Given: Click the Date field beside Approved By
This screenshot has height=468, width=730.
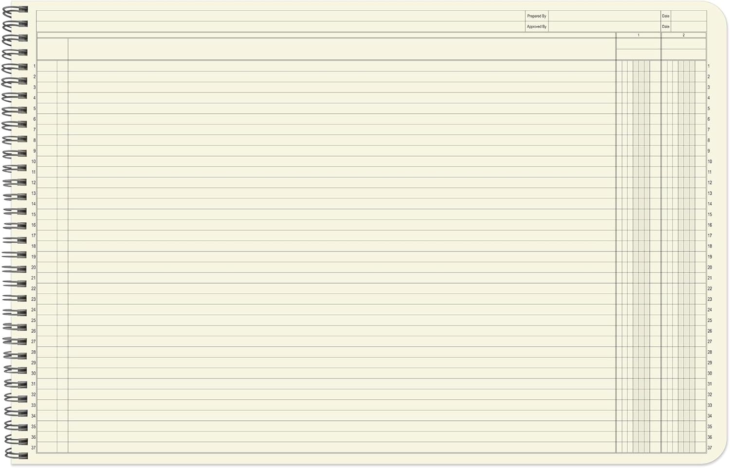Looking at the screenshot, I should (689, 27).
